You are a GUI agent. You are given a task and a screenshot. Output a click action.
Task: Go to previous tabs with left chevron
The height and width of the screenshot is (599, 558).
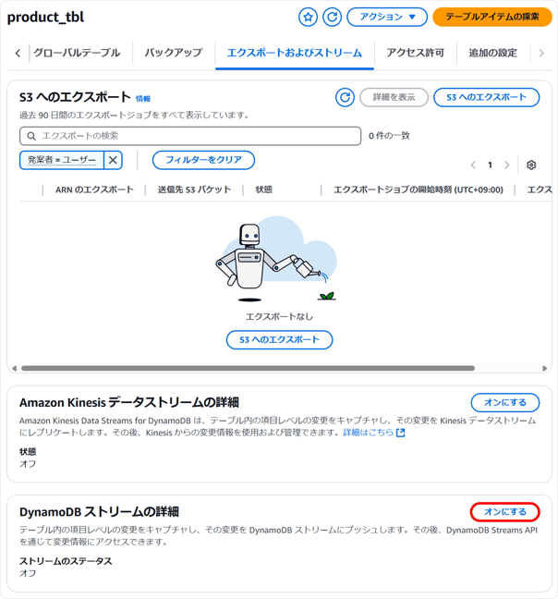click(x=18, y=53)
